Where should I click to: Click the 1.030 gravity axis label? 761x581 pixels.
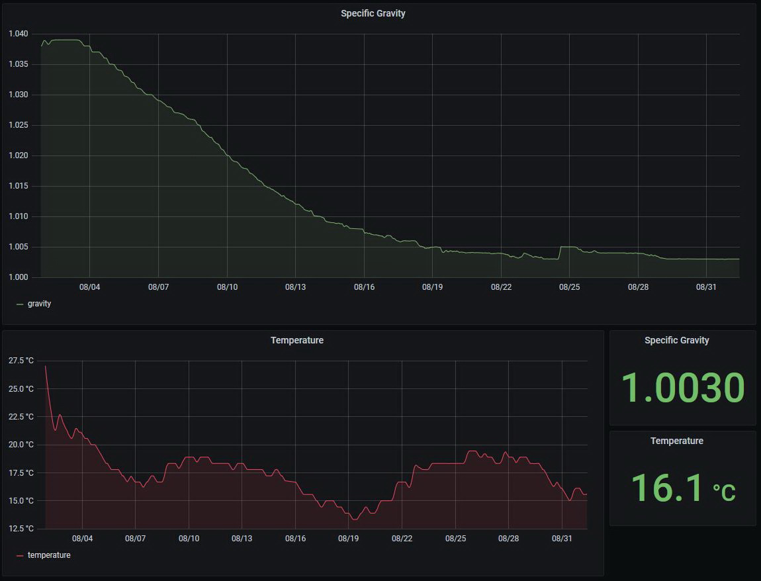pyautogui.click(x=19, y=95)
